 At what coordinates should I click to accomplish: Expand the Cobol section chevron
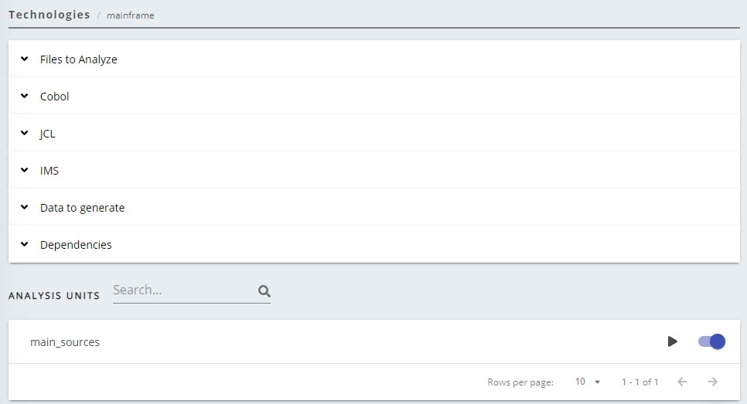pos(25,96)
